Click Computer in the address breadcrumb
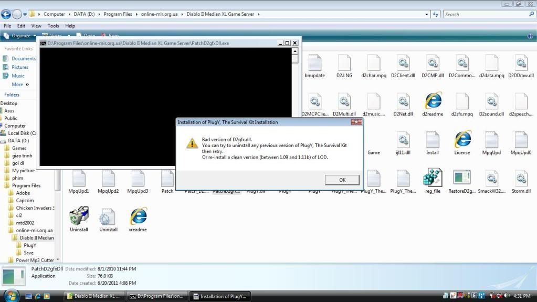Screen dimensions: 537x302 click(x=54, y=14)
